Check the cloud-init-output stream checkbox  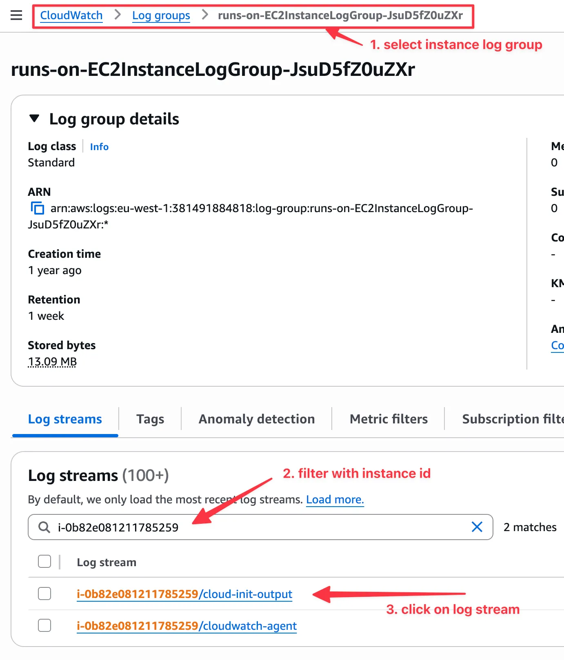44,594
